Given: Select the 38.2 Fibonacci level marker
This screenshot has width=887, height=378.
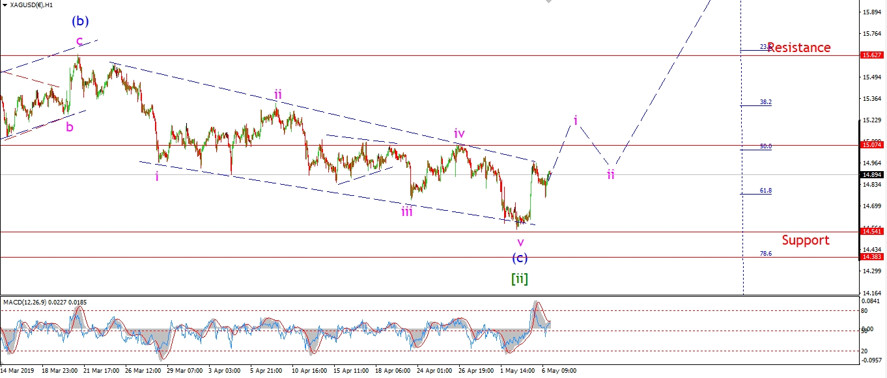Looking at the screenshot, I should coord(765,102).
